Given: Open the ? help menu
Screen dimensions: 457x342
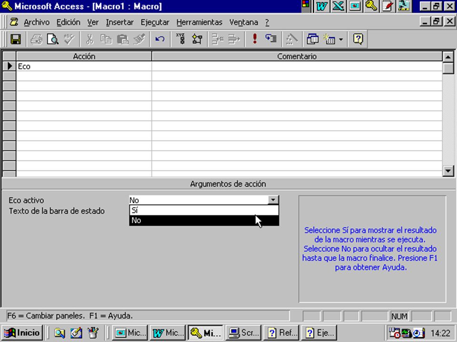Looking at the screenshot, I should point(267,22).
